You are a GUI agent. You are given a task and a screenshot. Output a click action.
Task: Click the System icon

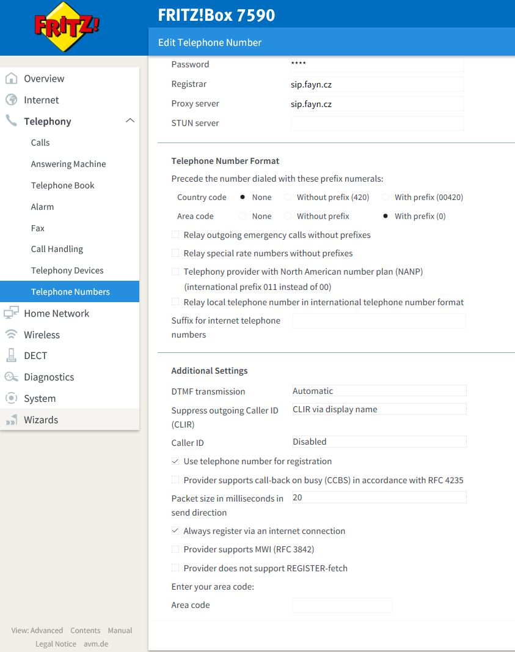coord(11,398)
